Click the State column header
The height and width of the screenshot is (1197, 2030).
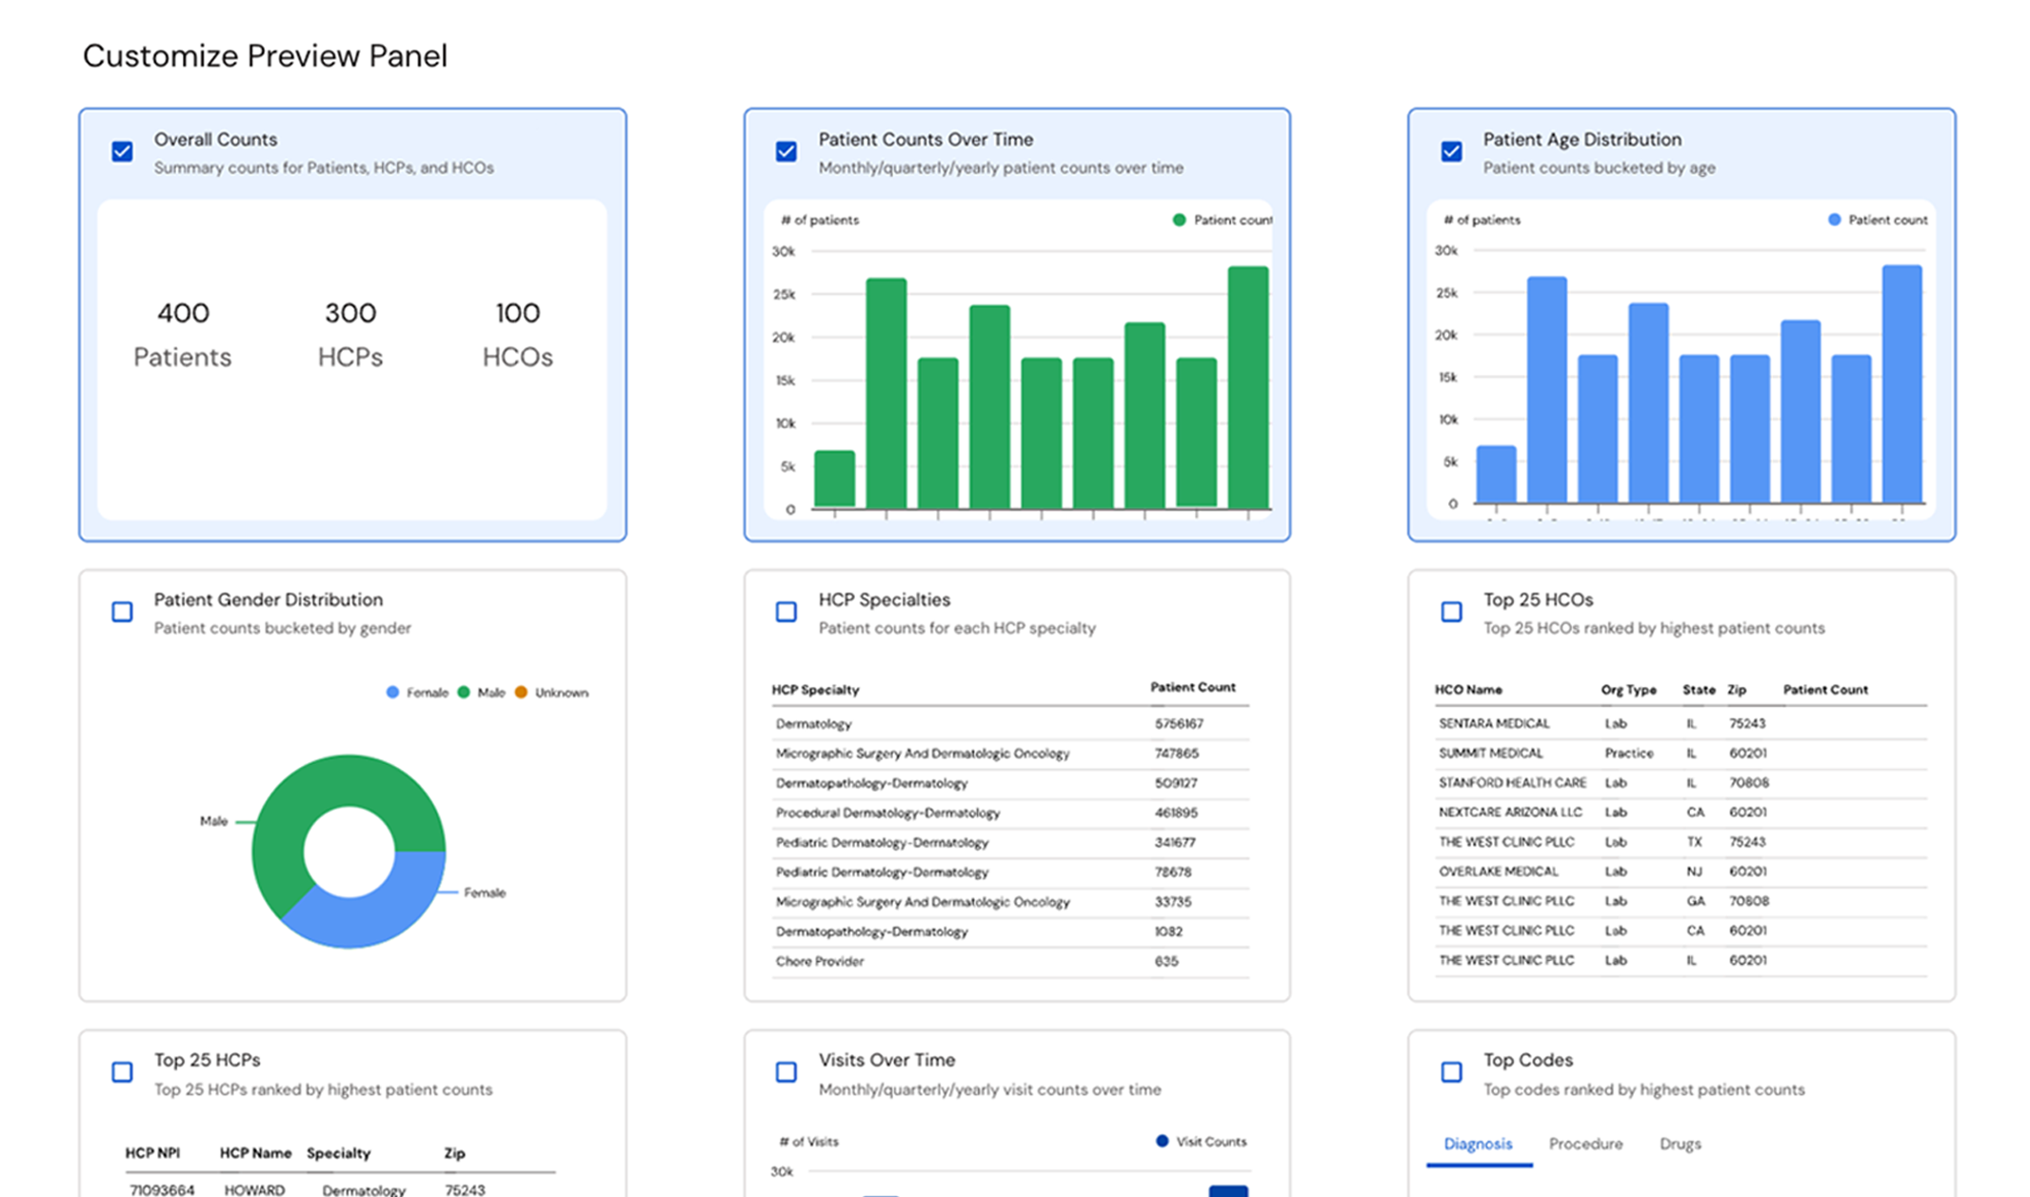coord(1699,690)
